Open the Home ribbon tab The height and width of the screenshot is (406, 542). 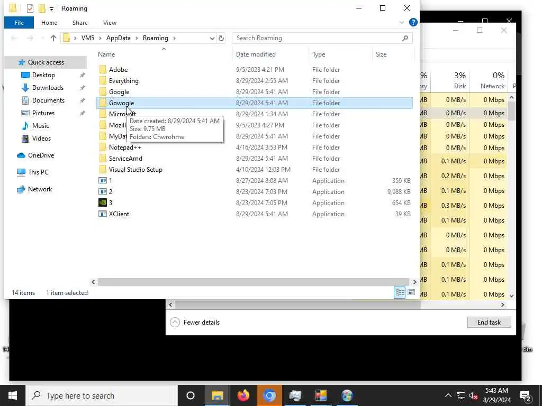[x=49, y=22]
